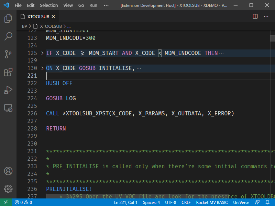The width and height of the screenshot is (275, 206).
Task: Expand folded ON X_CODE GOSUB block on line 130
Action: [x=42, y=68]
